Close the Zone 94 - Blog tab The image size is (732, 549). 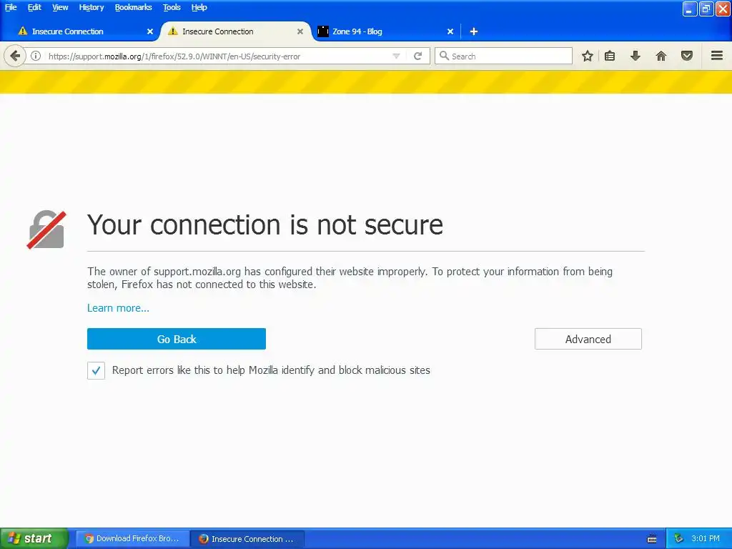tap(450, 31)
